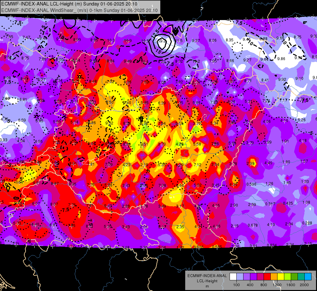Click the magenta legend color swatch
This screenshot has width=317, height=291.
tap(260, 277)
